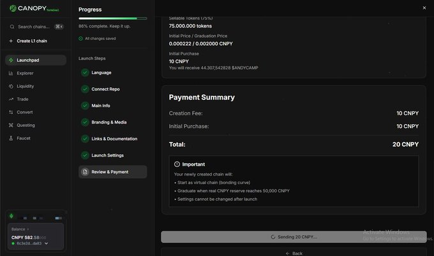The image size is (434, 256).
Task: Click the Launch Settings checkmark icon
Action: (85, 155)
